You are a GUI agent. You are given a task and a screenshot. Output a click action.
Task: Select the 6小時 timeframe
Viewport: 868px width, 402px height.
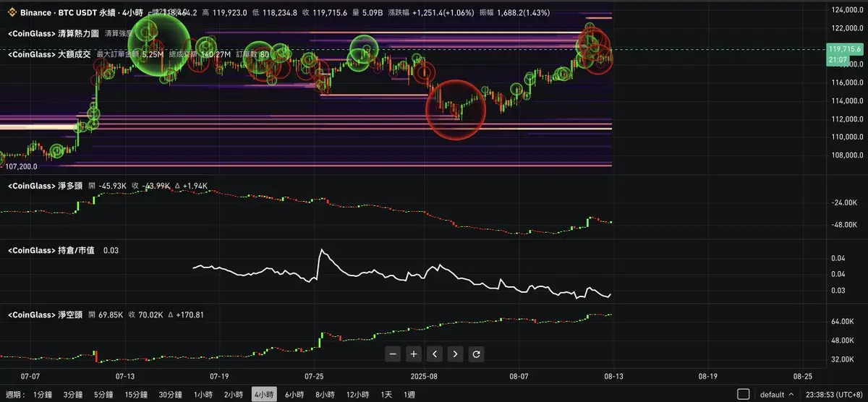294,395
